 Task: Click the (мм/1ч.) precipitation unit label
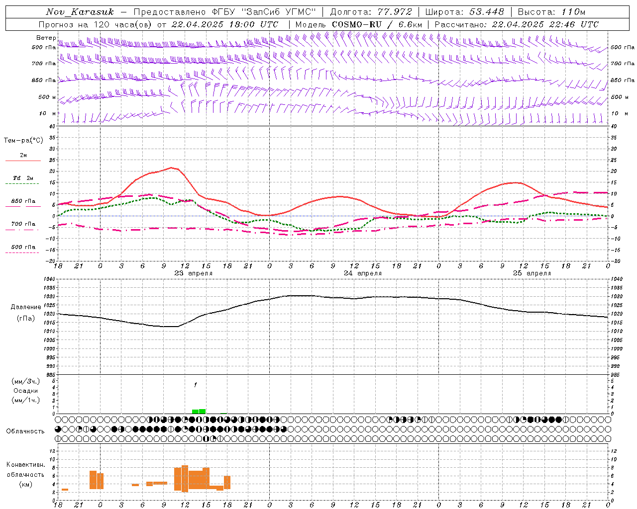click(25, 400)
